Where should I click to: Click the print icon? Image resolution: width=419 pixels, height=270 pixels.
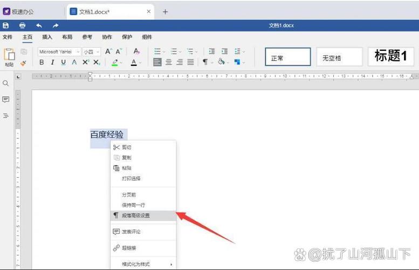(23, 25)
